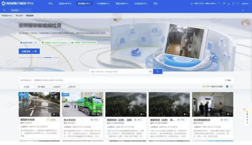Open the 烟雾检测（远景）_视频 thumbnail

[x=126, y=104]
